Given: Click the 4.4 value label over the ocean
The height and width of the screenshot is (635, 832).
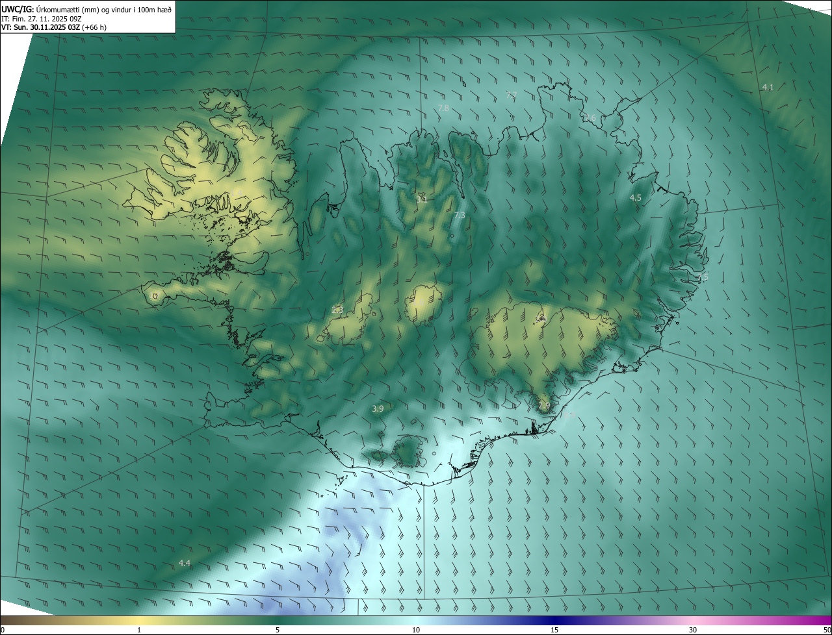Looking at the screenshot, I should [185, 563].
